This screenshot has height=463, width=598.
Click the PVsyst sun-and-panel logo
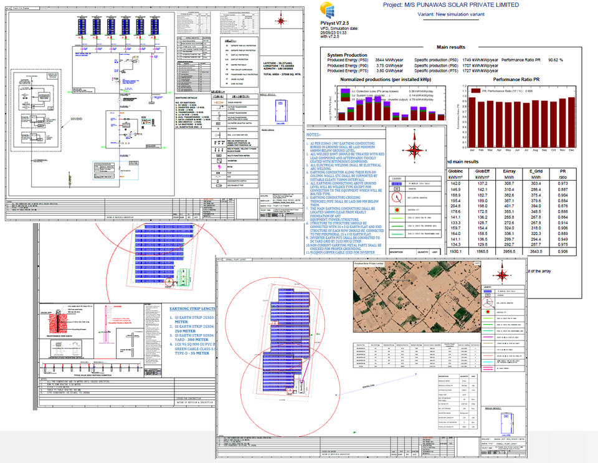pyautogui.click(x=328, y=11)
